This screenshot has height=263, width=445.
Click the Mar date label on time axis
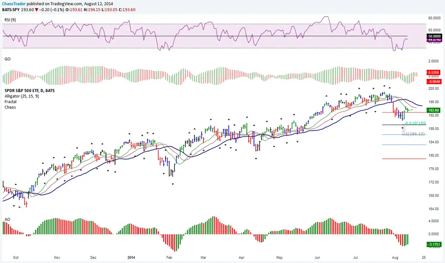203,258
